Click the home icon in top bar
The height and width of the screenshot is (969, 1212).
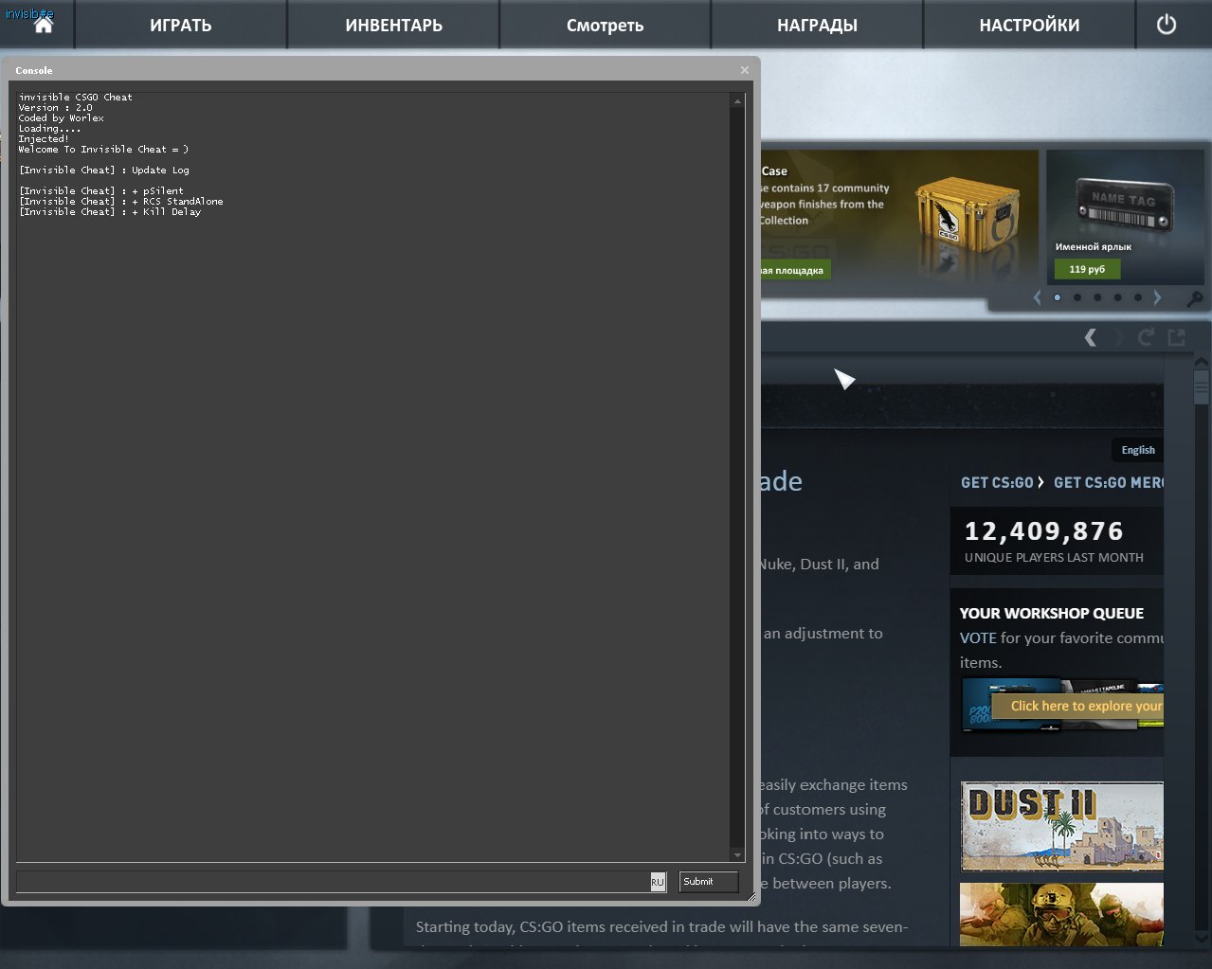click(43, 26)
